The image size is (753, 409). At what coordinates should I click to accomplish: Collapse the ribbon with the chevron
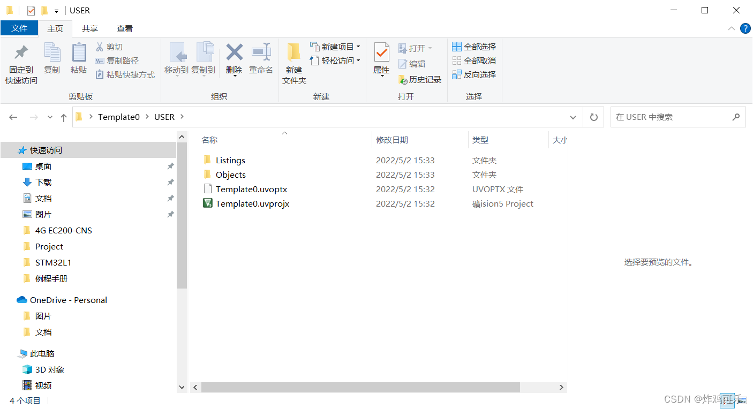coord(732,28)
